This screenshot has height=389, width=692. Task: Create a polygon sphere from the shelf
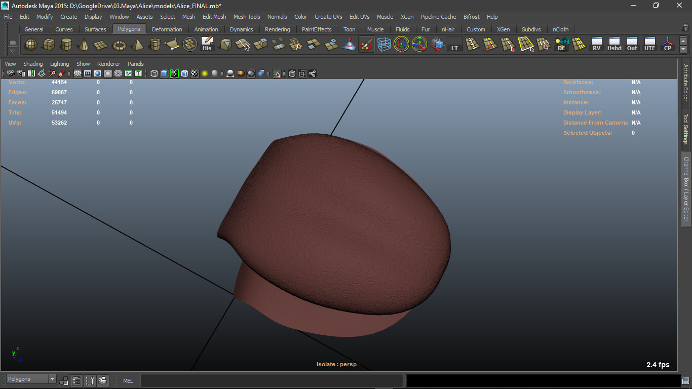coord(31,45)
